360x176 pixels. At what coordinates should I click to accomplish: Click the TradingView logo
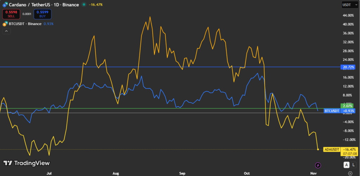(x=26, y=163)
